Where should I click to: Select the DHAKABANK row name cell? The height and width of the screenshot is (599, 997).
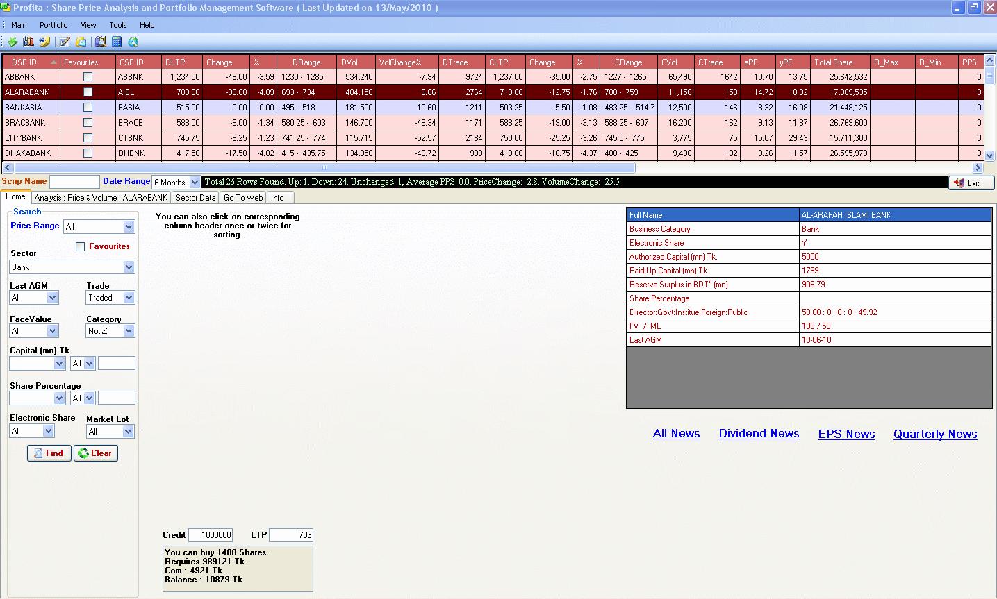coord(31,153)
